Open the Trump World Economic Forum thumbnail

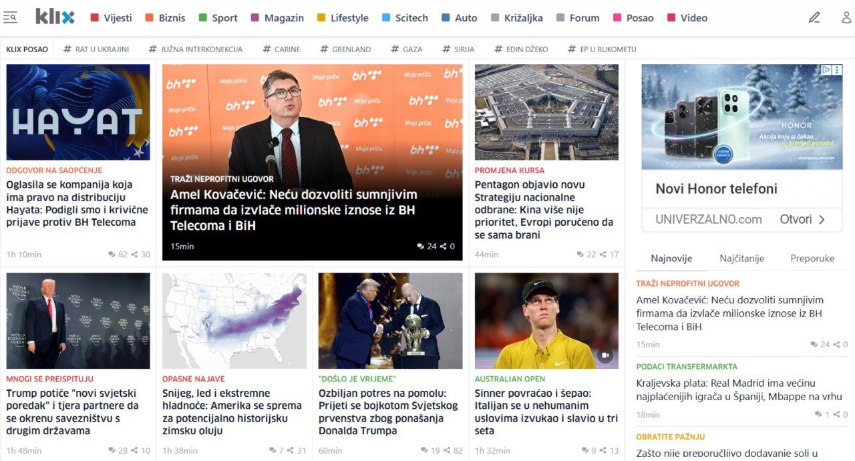point(78,321)
